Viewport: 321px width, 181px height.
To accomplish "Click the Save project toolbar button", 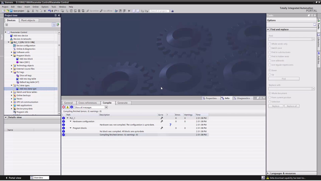I will point(17,11).
